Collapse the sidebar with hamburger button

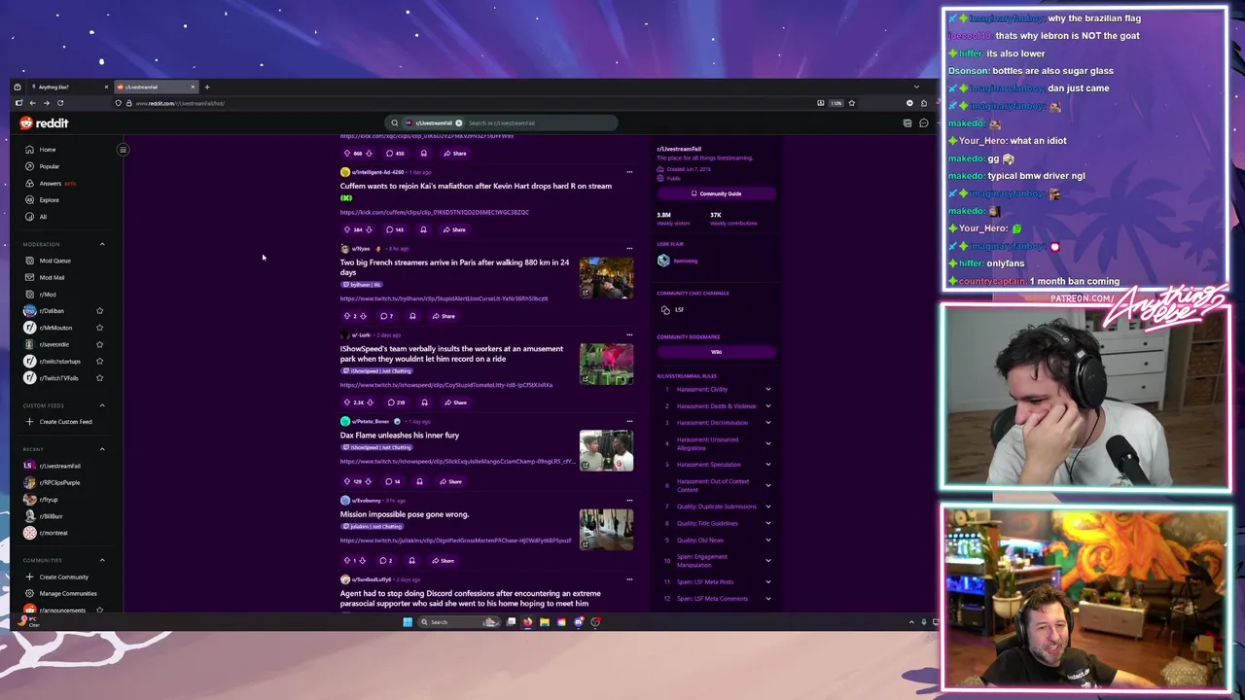pos(123,150)
